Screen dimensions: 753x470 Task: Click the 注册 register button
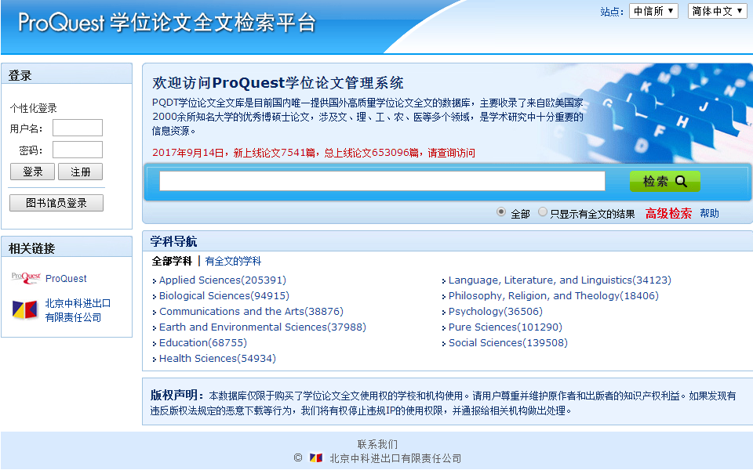coord(80,172)
